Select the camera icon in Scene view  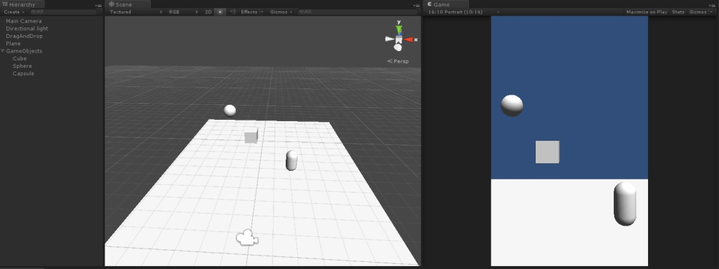(x=247, y=237)
